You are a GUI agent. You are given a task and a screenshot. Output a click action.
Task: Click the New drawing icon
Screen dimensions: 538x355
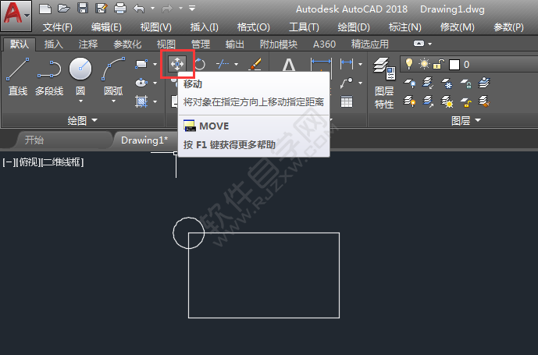click(x=45, y=9)
